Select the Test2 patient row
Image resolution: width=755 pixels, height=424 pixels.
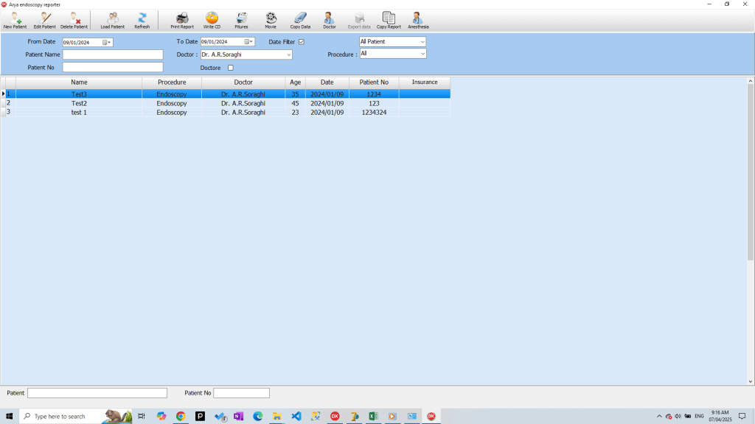pyautogui.click(x=79, y=104)
